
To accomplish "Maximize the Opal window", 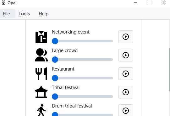I will (x=150, y=3).
